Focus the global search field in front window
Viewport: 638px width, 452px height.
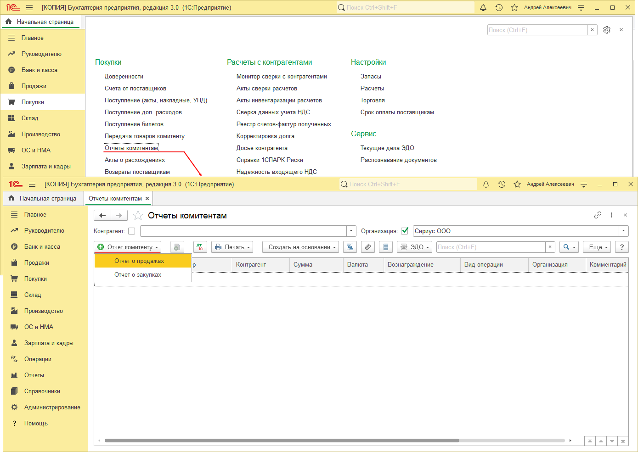(x=408, y=184)
